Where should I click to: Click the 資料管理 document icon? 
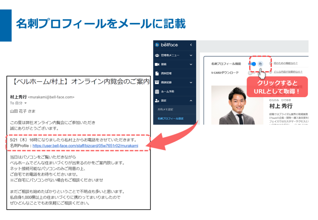pos(157,73)
